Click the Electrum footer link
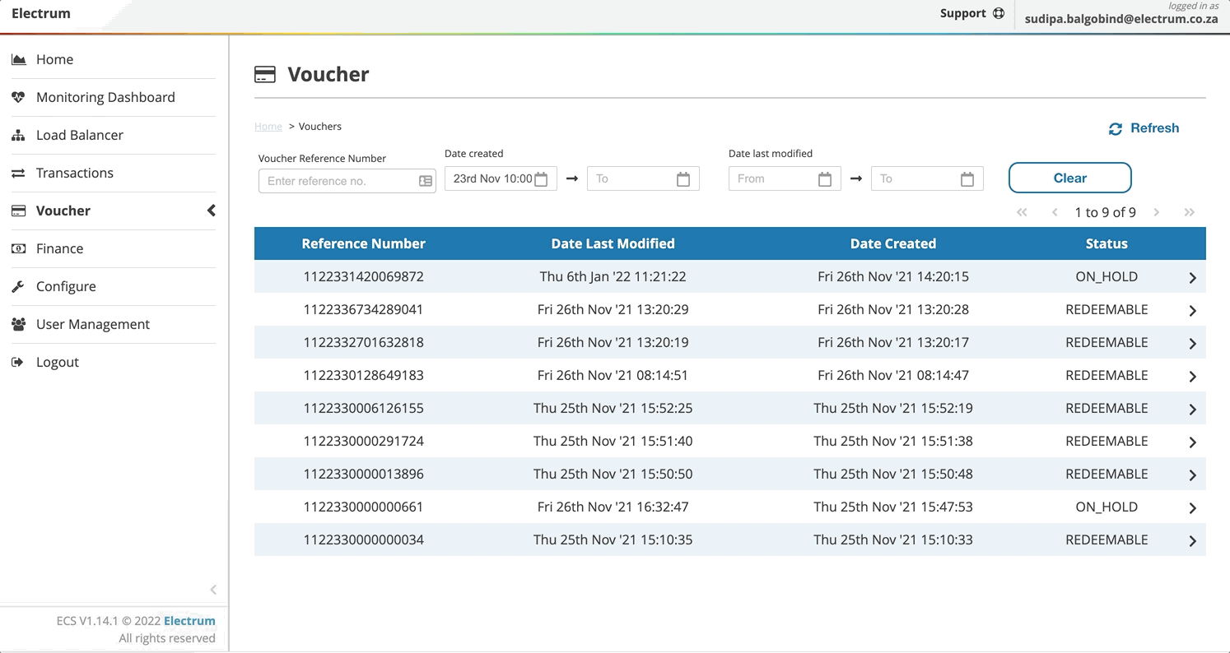This screenshot has height=653, width=1230. tap(189, 621)
